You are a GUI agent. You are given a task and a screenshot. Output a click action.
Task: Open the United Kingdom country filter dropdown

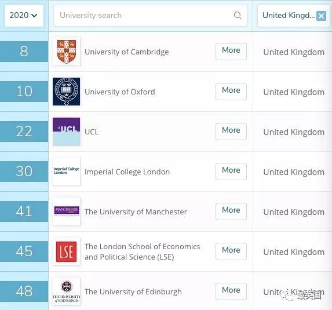click(289, 16)
